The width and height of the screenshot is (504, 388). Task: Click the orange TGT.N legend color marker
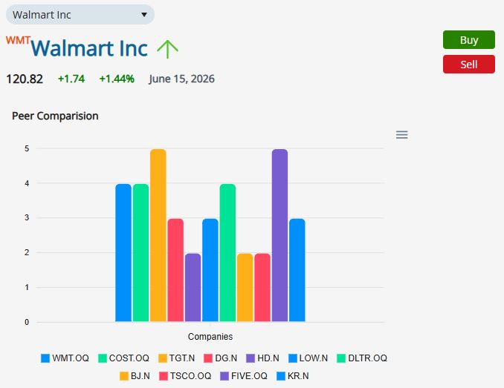[163, 358]
